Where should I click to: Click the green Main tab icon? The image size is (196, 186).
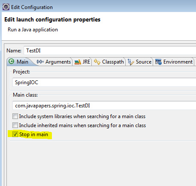point(11,61)
